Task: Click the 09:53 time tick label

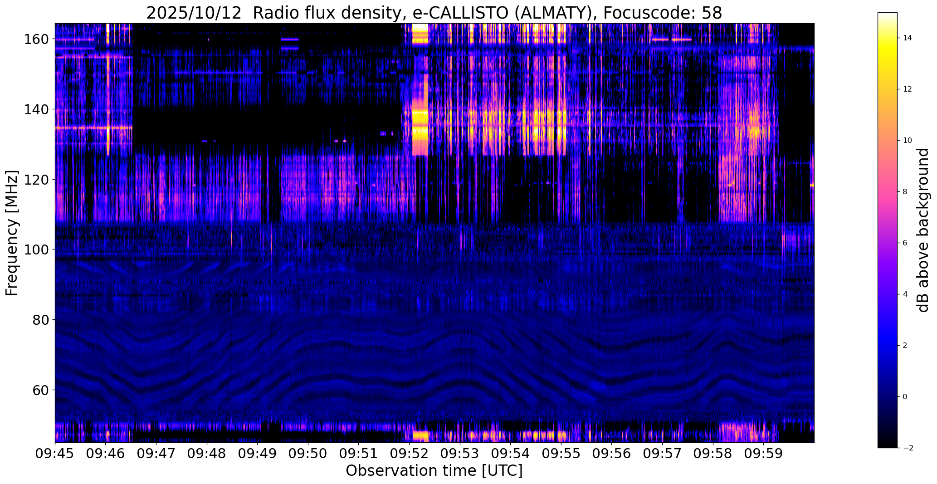Action: [460, 453]
